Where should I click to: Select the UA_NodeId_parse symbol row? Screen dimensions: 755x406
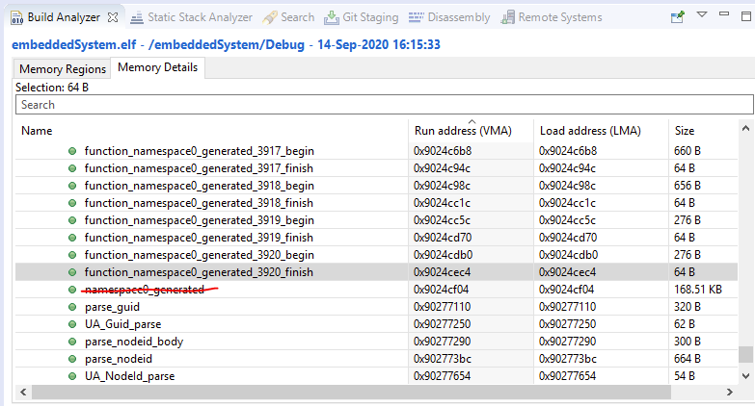(x=377, y=376)
